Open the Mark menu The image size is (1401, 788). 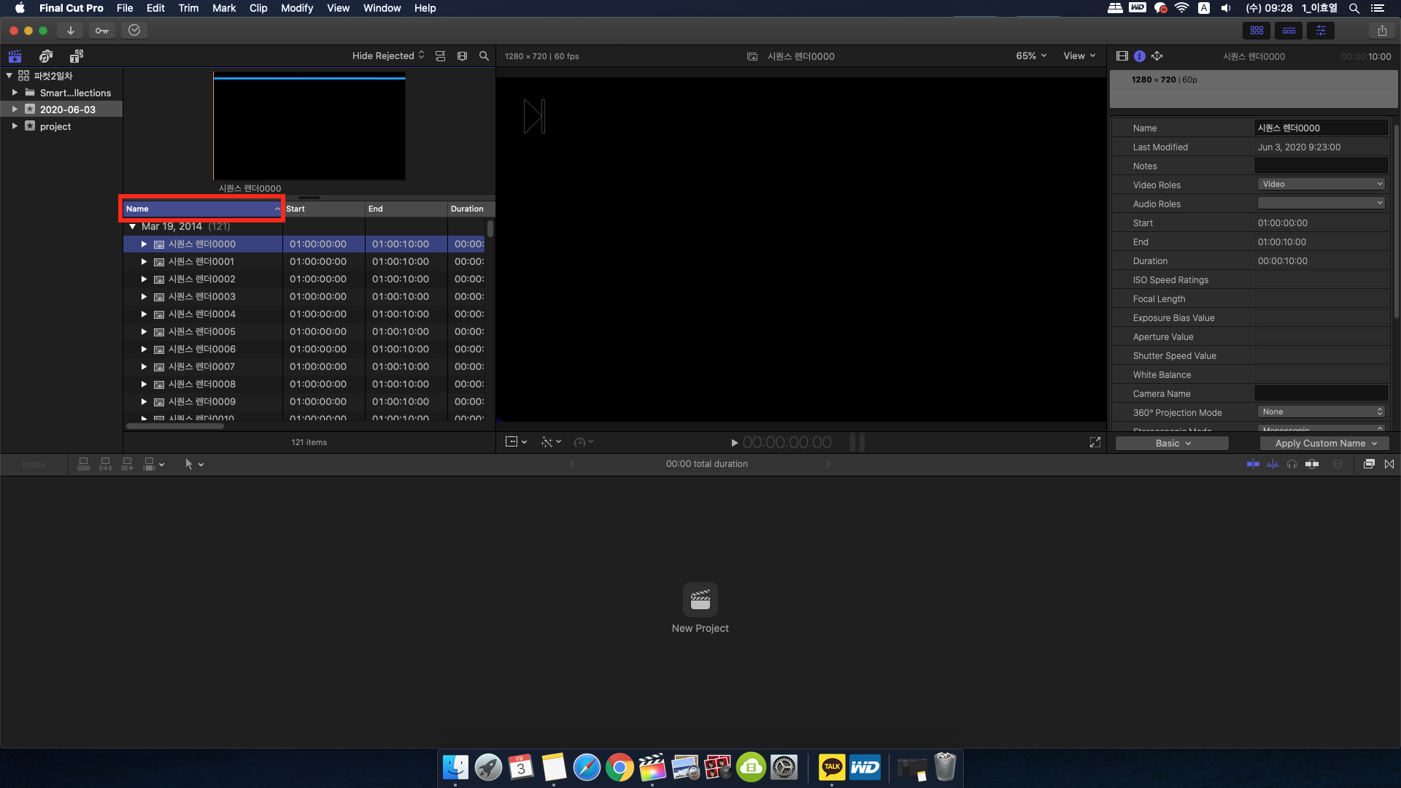coord(224,8)
